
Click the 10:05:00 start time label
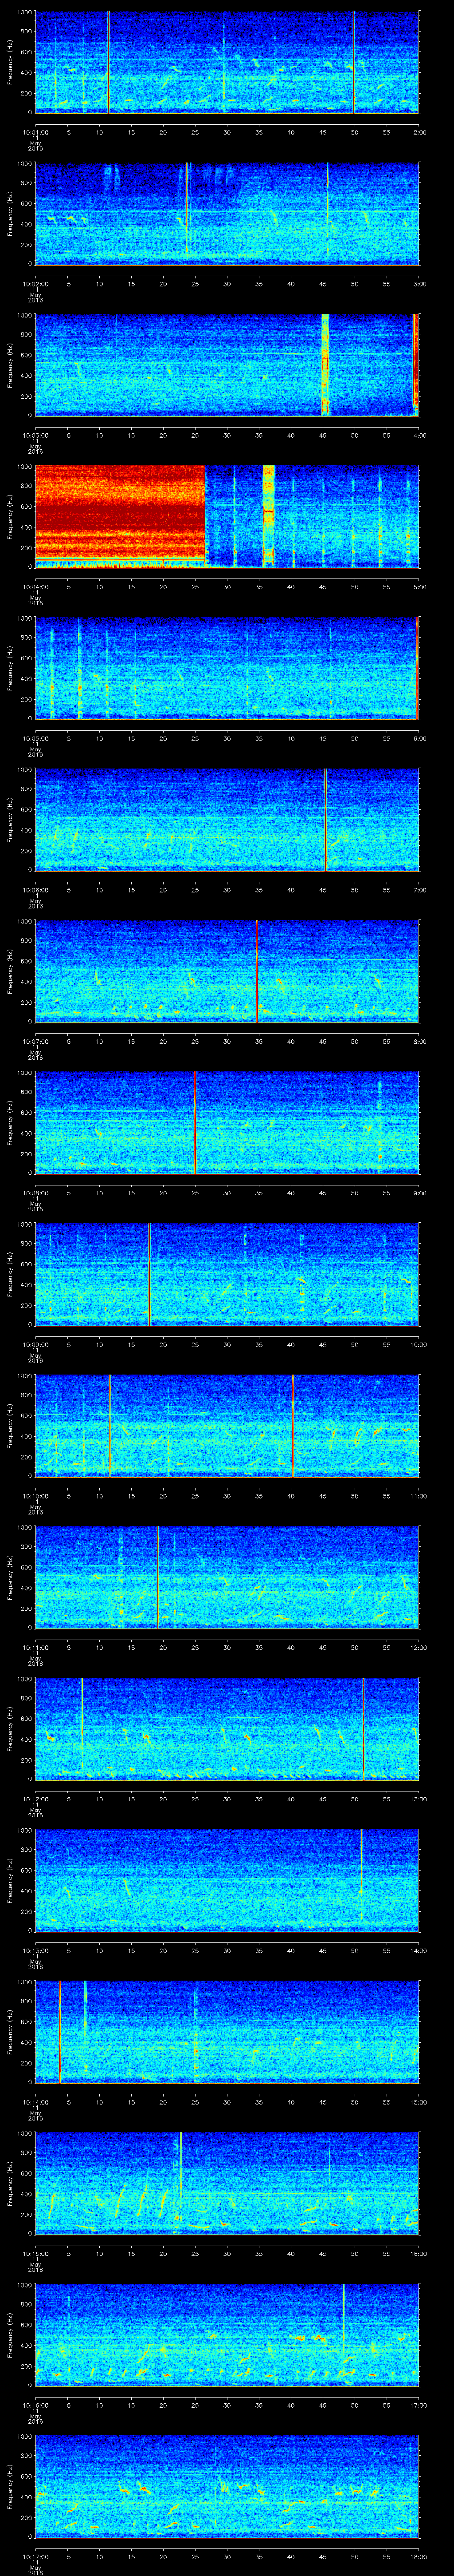[35, 739]
